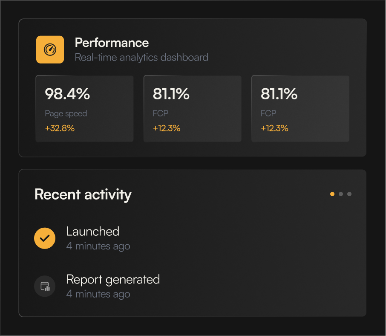Switch to the third pagination dot

(x=349, y=194)
